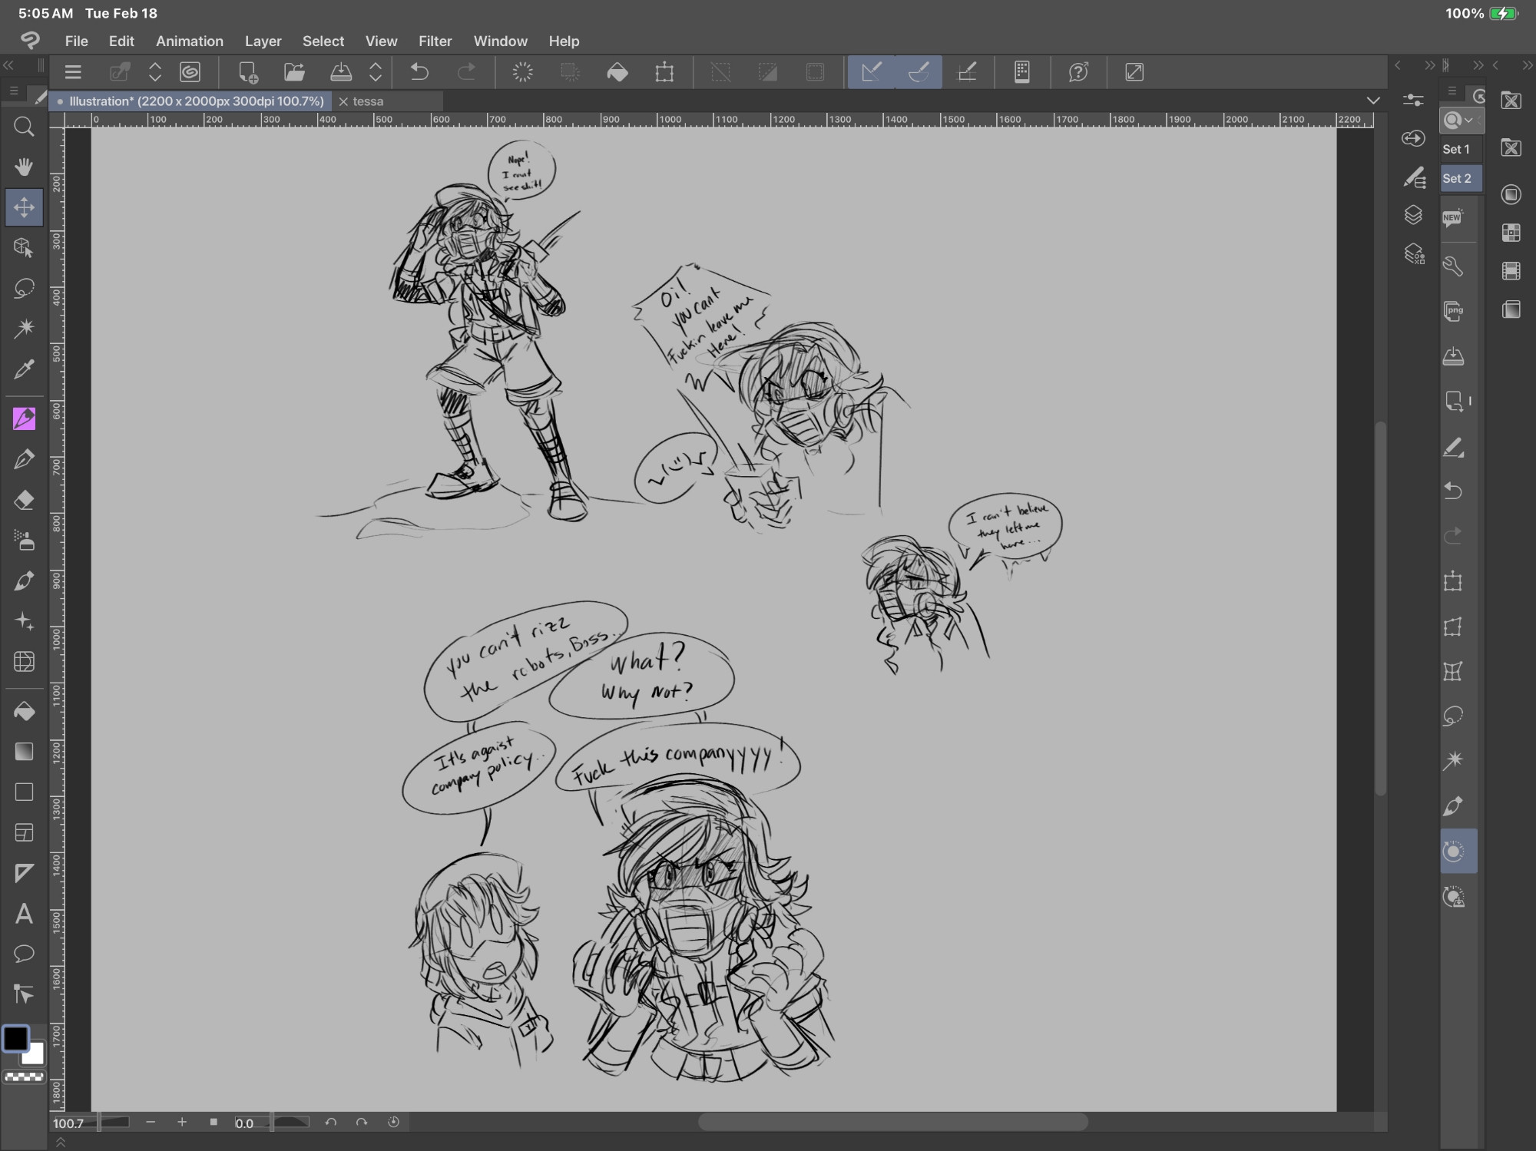This screenshot has width=1536, height=1151.
Task: Click the Redo arrow in command bar
Action: pyautogui.click(x=466, y=72)
